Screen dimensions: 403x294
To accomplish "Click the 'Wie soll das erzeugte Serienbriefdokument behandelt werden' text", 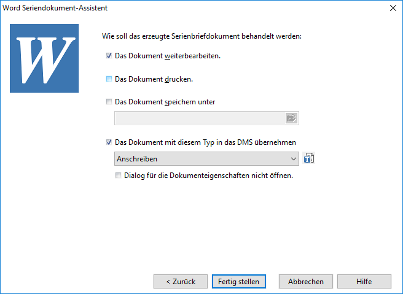I will tap(202, 36).
